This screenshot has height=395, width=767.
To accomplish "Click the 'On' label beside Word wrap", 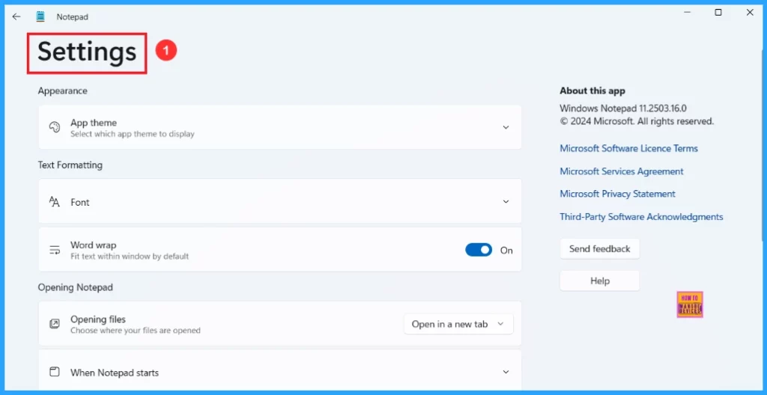I will [506, 251].
